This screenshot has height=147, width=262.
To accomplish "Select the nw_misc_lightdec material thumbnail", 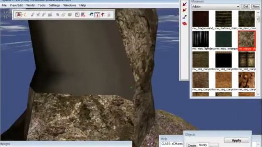I will pos(201,39).
